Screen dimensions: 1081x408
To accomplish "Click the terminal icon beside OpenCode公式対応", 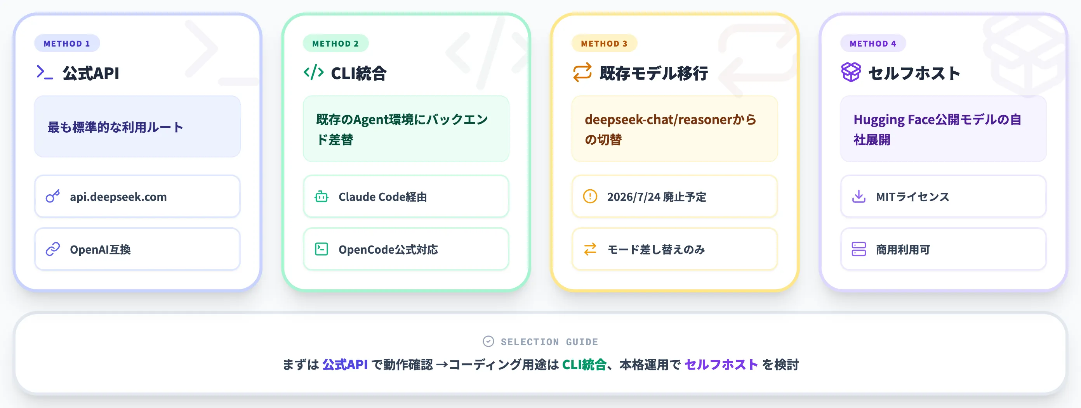I will (x=322, y=249).
